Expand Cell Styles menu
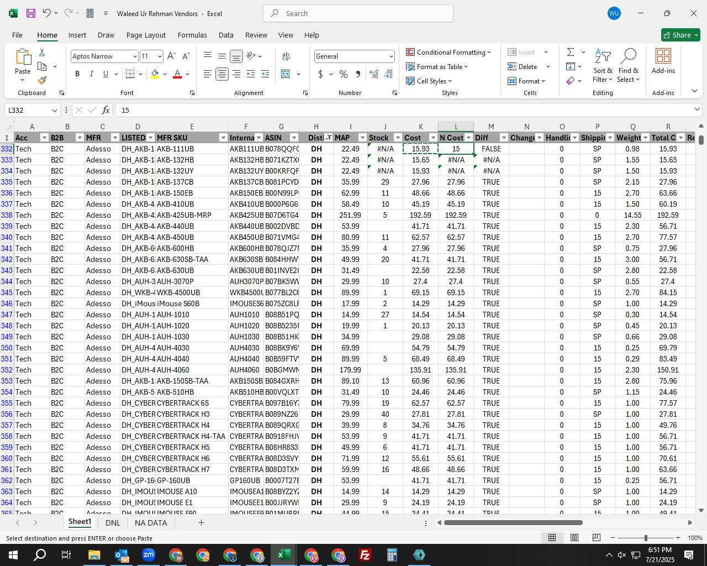Viewport: 707px width, 566px height. point(429,81)
